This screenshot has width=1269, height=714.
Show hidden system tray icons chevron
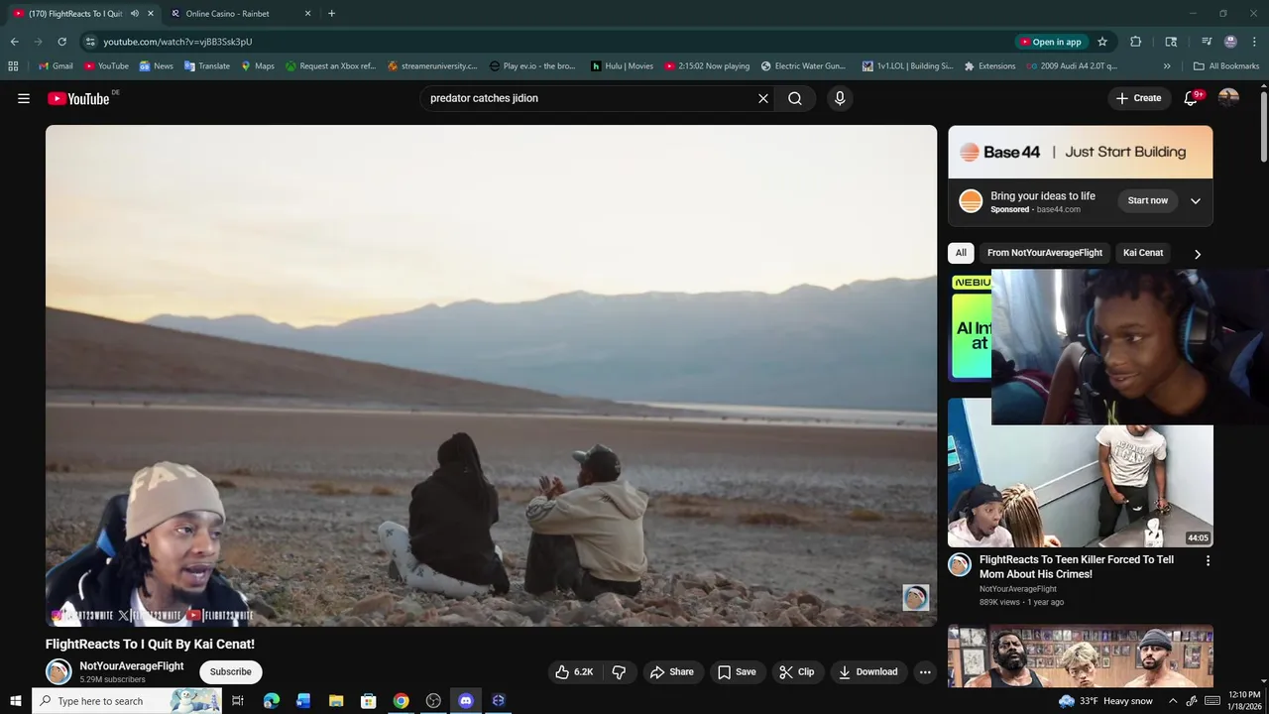pos(1173,701)
